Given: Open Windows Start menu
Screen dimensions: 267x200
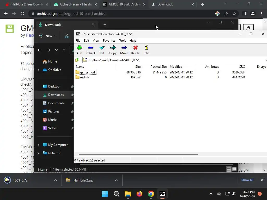Looking at the screenshot, I should point(105,194).
